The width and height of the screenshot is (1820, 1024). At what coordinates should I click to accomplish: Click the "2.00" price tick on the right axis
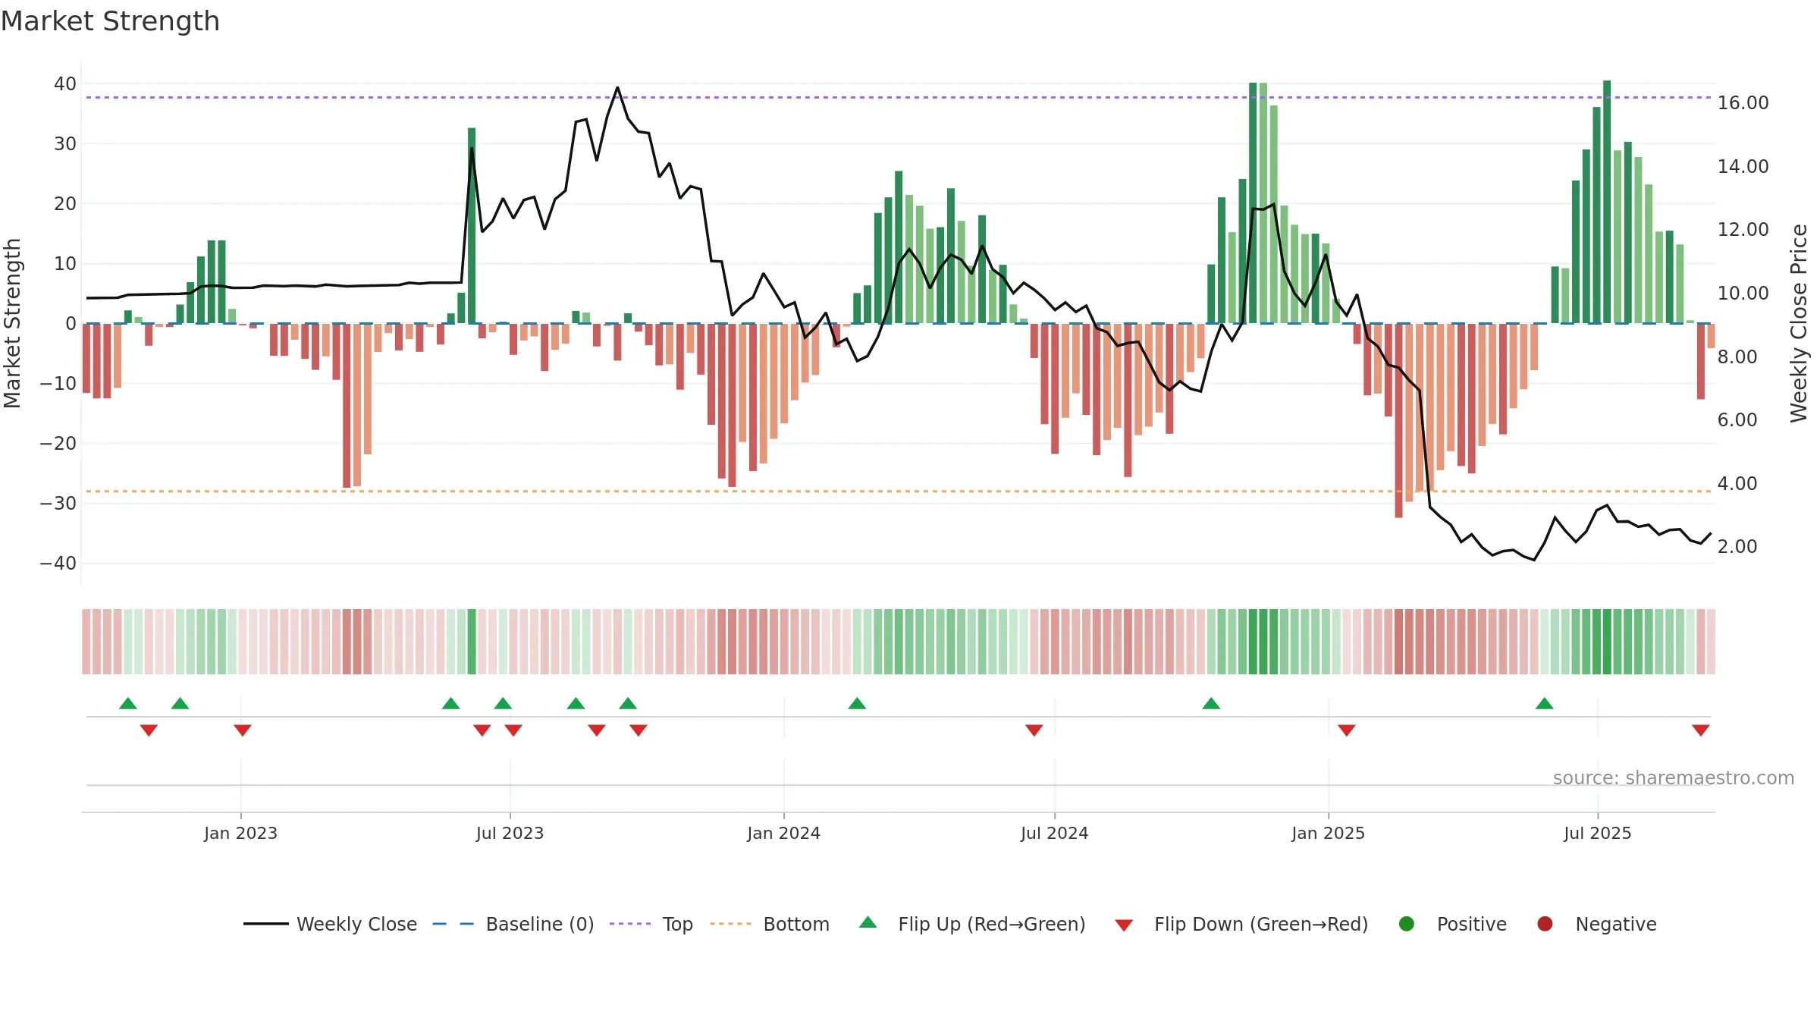1737,546
